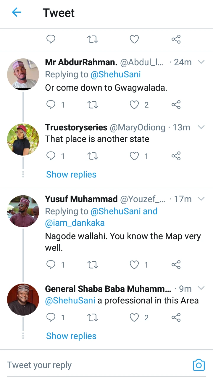213x379 pixels.
Task: Open camera for tweet reply
Action: (x=199, y=365)
